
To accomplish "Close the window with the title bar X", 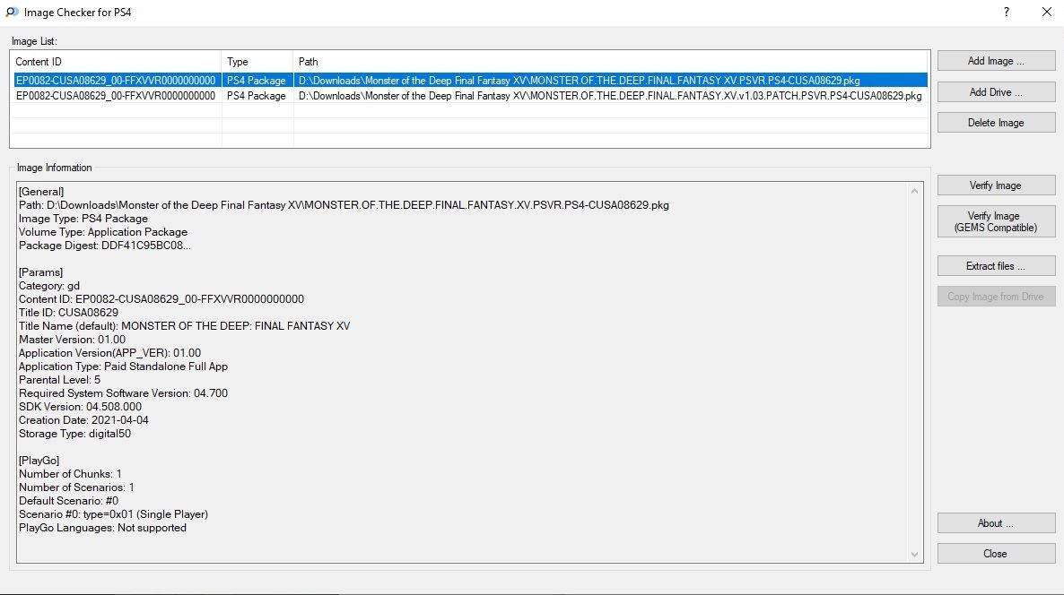I will (x=1046, y=13).
